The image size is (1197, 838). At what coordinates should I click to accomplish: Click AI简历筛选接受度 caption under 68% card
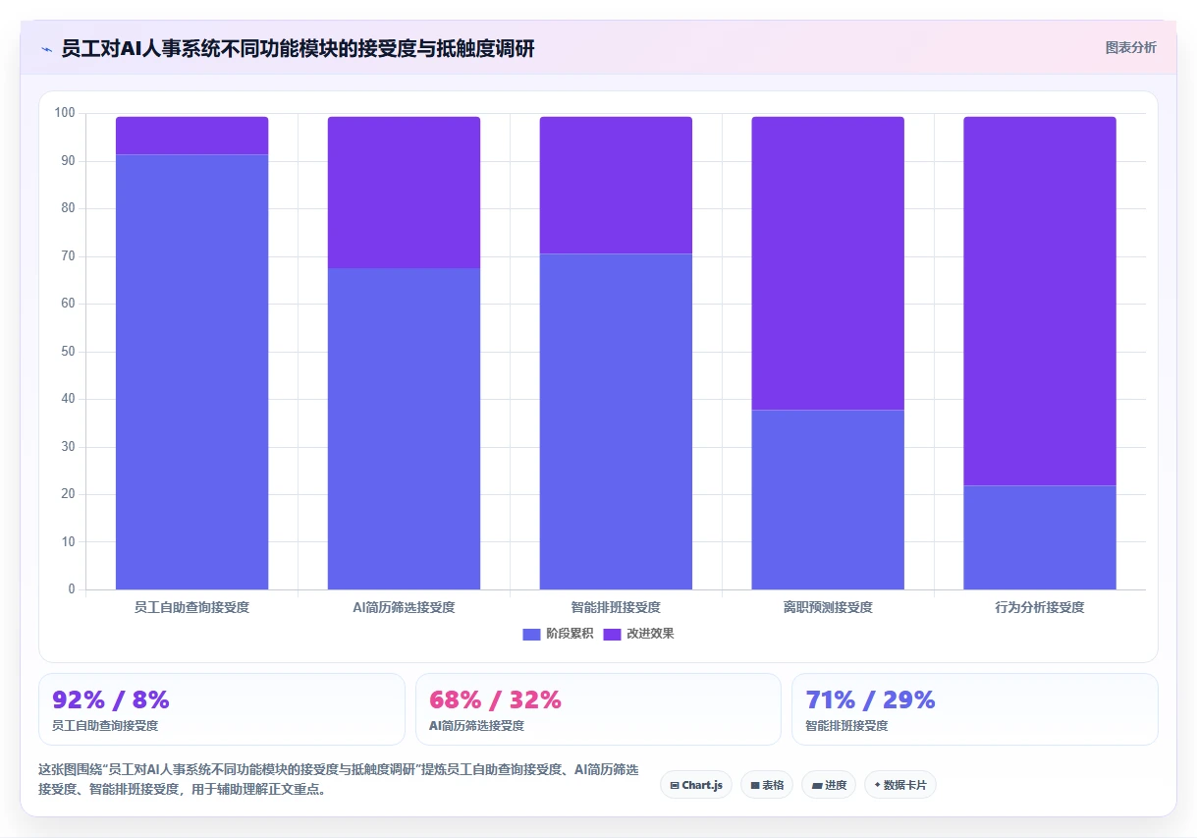click(x=476, y=726)
